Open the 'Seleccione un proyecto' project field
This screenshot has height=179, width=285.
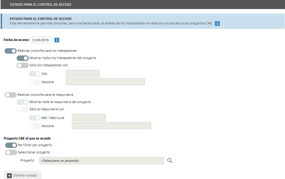coord(101,161)
